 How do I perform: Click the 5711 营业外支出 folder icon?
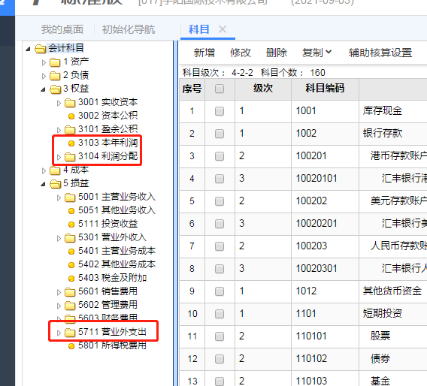coord(70,333)
